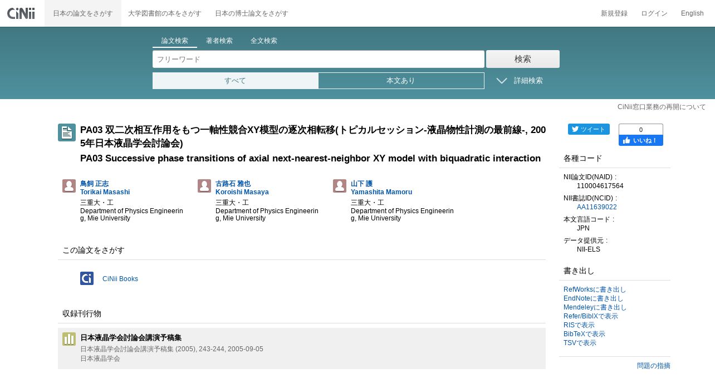
Task: Expand 詳細検索 advanced search
Action: click(x=520, y=81)
